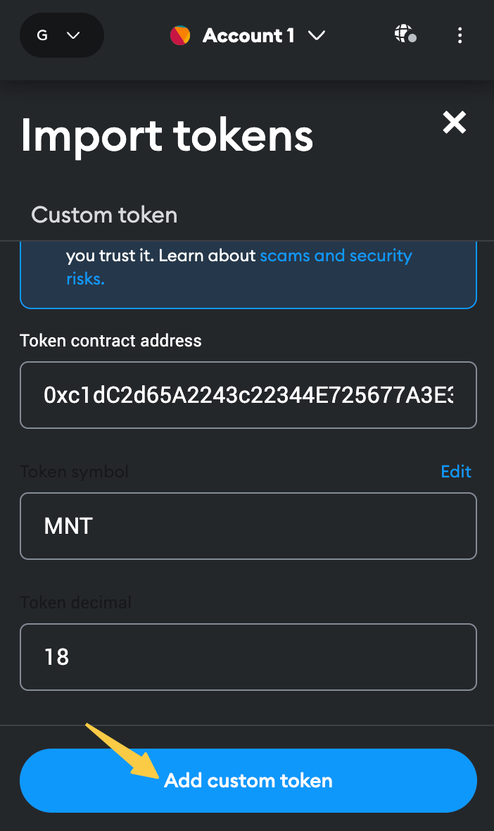Image resolution: width=494 pixels, height=831 pixels.
Task: Expand the chevron beside Account 1
Action: [317, 35]
